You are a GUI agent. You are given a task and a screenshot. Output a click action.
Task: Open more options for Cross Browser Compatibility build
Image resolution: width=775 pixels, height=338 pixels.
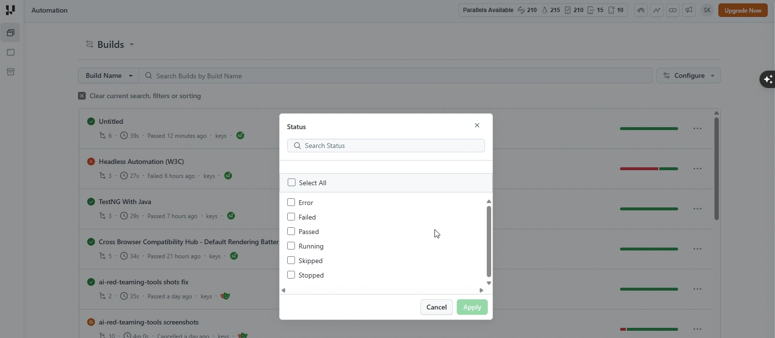[x=697, y=249]
